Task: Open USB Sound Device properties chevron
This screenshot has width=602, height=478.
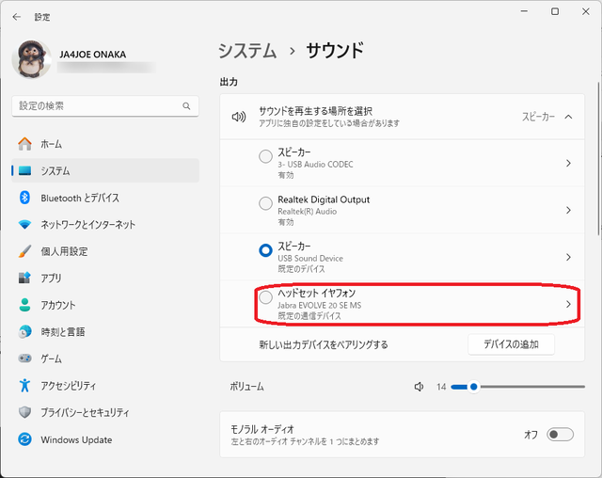Action: pyautogui.click(x=568, y=257)
